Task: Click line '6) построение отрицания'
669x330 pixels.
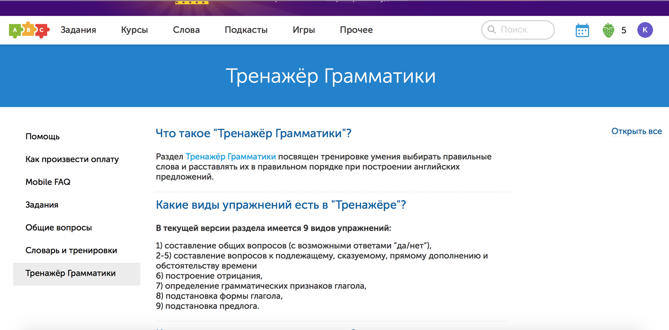Action: click(x=209, y=276)
